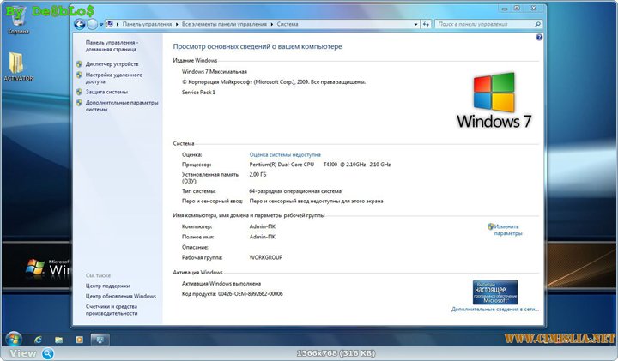Open Windows Media Player taskbar icon
Image resolution: width=618 pixels, height=361 pixels.
(79, 339)
